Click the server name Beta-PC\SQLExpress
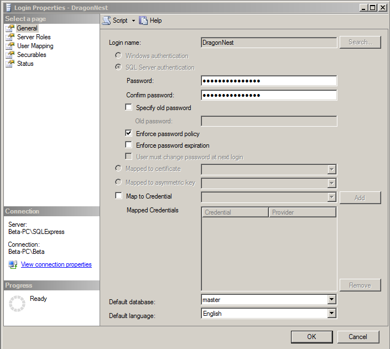This screenshot has height=349, width=390. (37, 232)
